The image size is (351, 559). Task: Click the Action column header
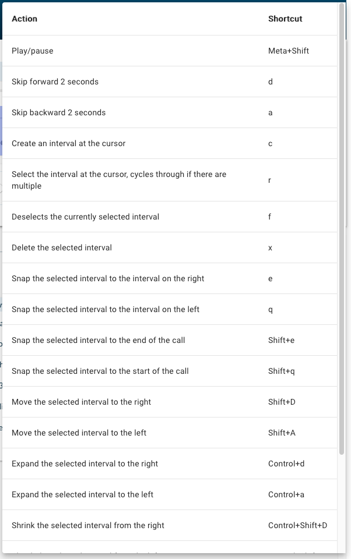pyautogui.click(x=24, y=19)
